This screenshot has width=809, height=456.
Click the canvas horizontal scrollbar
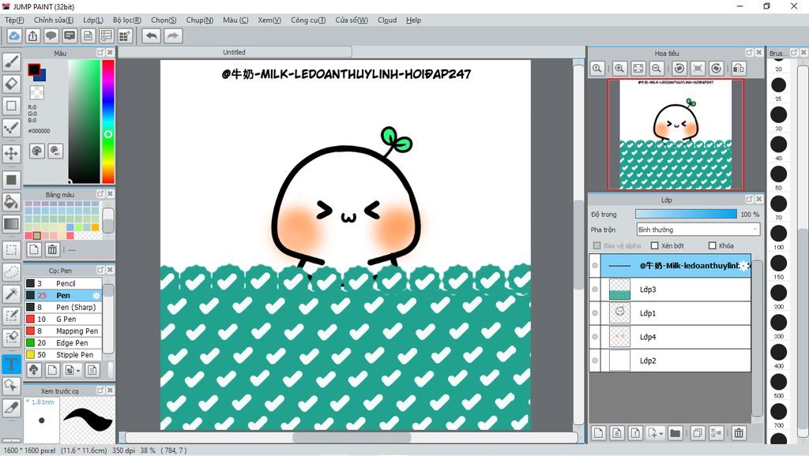coord(352,437)
